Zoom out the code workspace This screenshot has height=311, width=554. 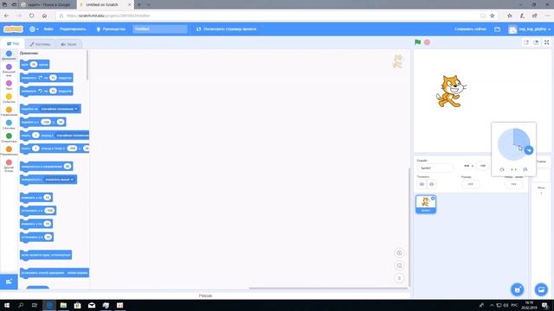click(x=399, y=265)
